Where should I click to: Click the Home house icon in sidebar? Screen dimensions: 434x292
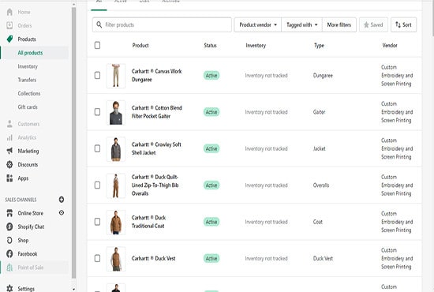point(9,12)
